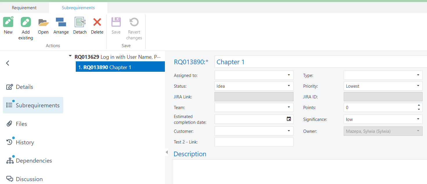Detach the selected subrequirement

(x=80, y=22)
